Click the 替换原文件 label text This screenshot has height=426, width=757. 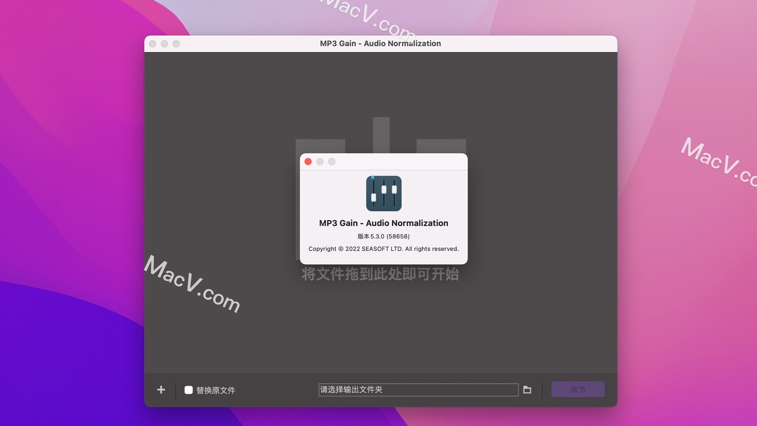coord(216,390)
